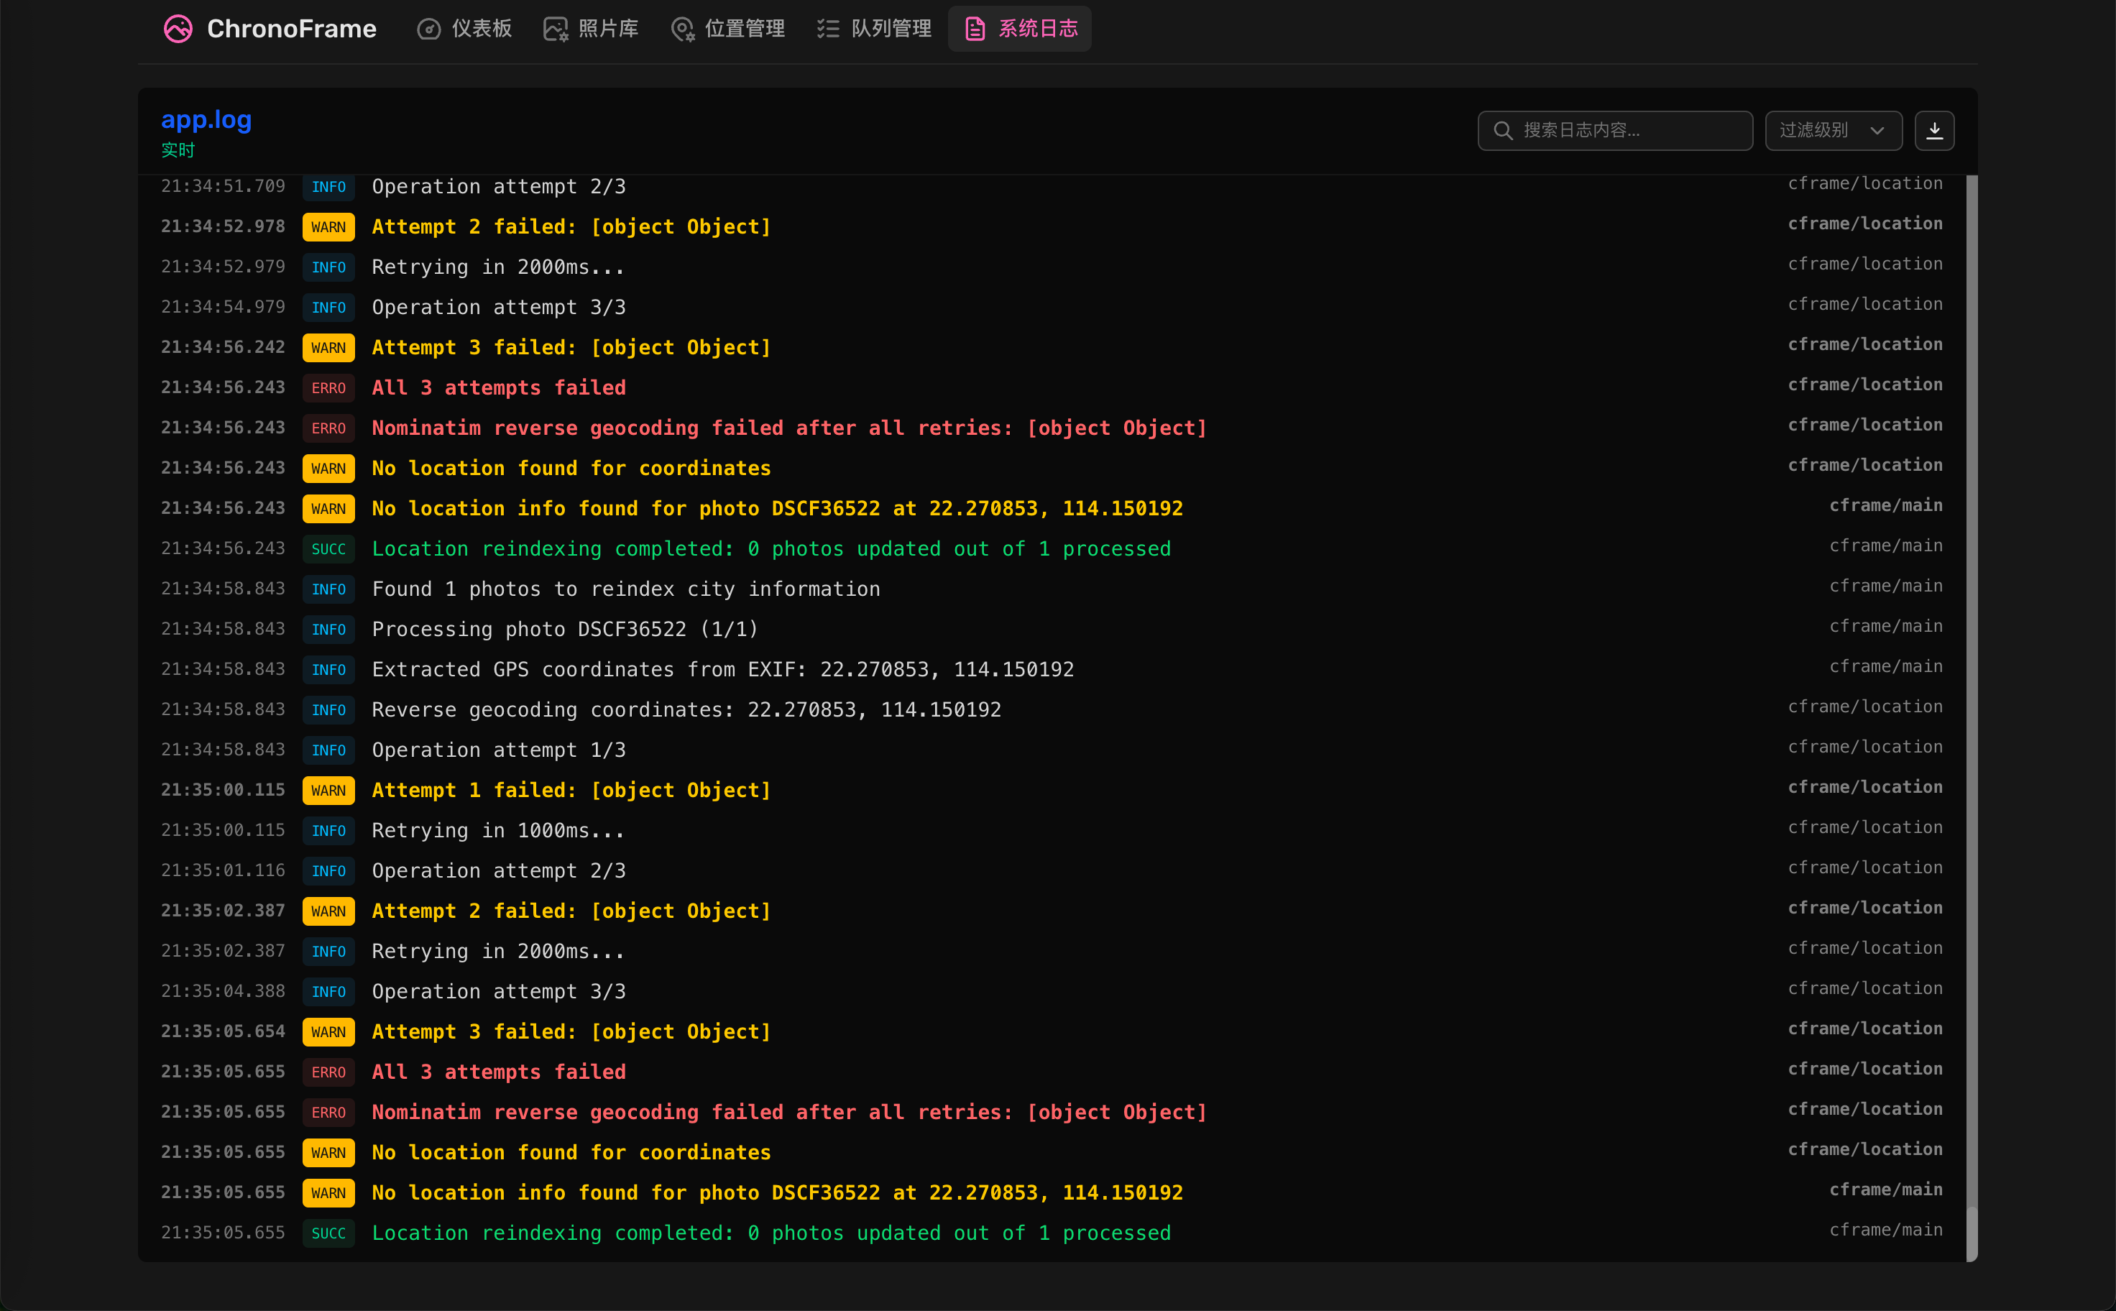Click the system log document icon
The height and width of the screenshot is (1311, 2116).
coord(975,29)
